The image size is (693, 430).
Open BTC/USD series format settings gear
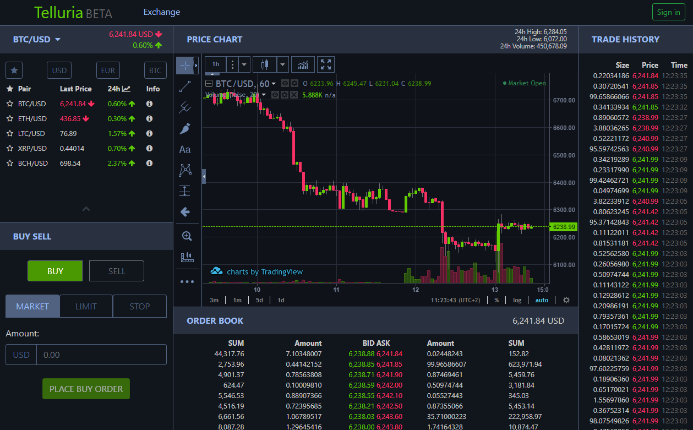pyautogui.click(x=294, y=83)
